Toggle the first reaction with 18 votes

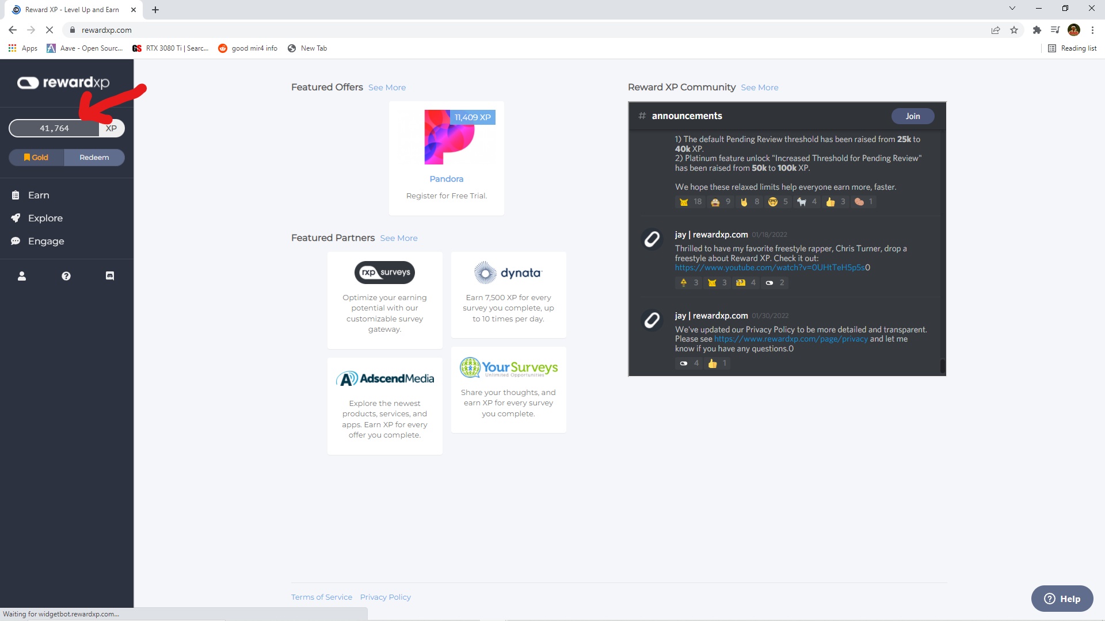point(691,202)
